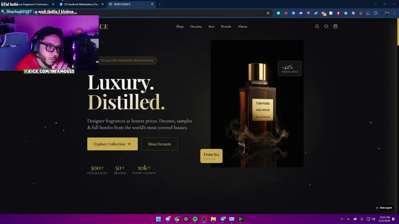Click the orange satellite-dish extension icon
Image resolution: width=399 pixels, height=224 pixels.
click(361, 13)
